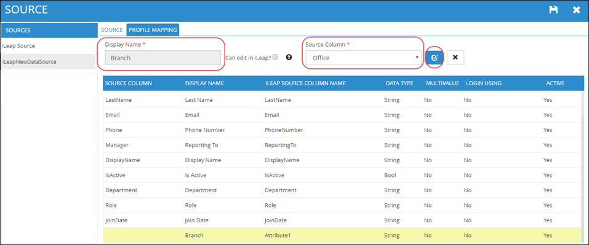Click the Display Name field containing Branch
Screen dimensions: 589x245
[162, 58]
